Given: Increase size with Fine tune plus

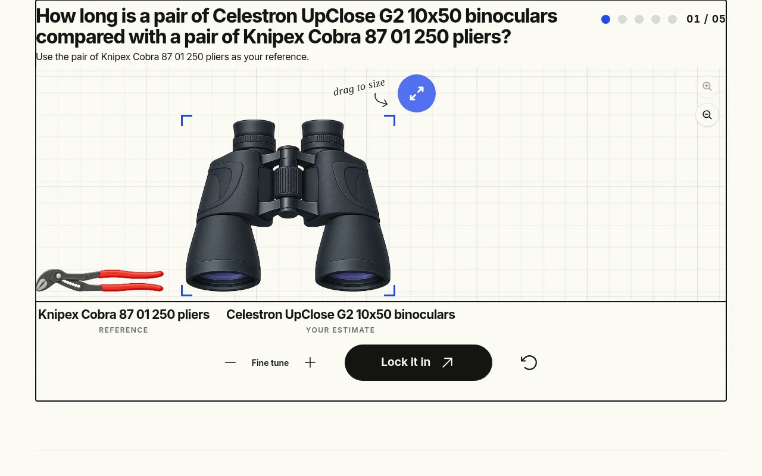Looking at the screenshot, I should click(310, 362).
